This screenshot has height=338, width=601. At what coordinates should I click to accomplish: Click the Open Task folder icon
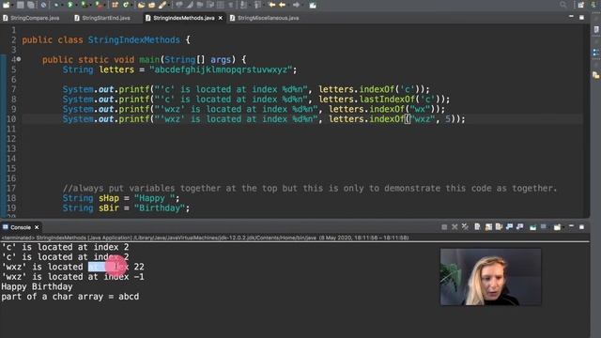tap(152, 5)
